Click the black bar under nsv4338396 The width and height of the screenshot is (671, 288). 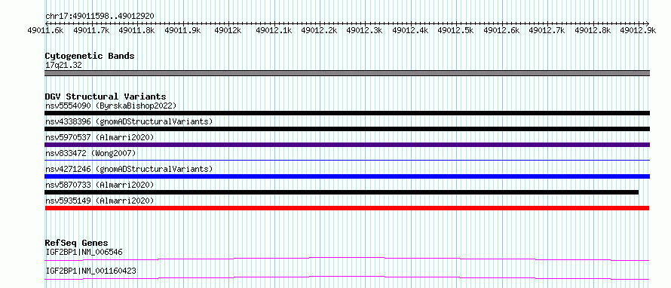347,129
